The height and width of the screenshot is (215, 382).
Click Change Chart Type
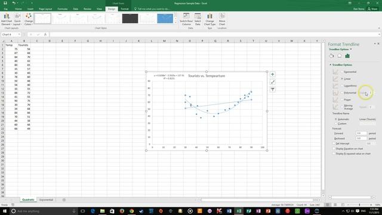point(210,19)
